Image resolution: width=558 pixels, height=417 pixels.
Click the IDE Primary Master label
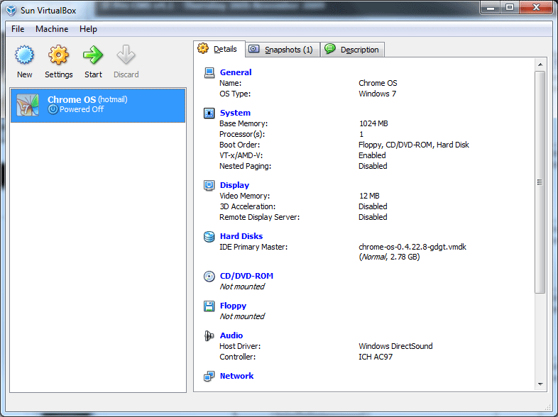(x=253, y=247)
